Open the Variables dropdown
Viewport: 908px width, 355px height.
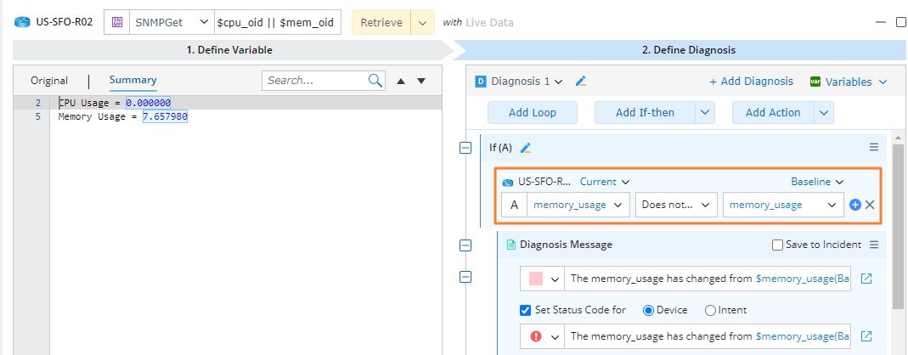click(x=849, y=82)
